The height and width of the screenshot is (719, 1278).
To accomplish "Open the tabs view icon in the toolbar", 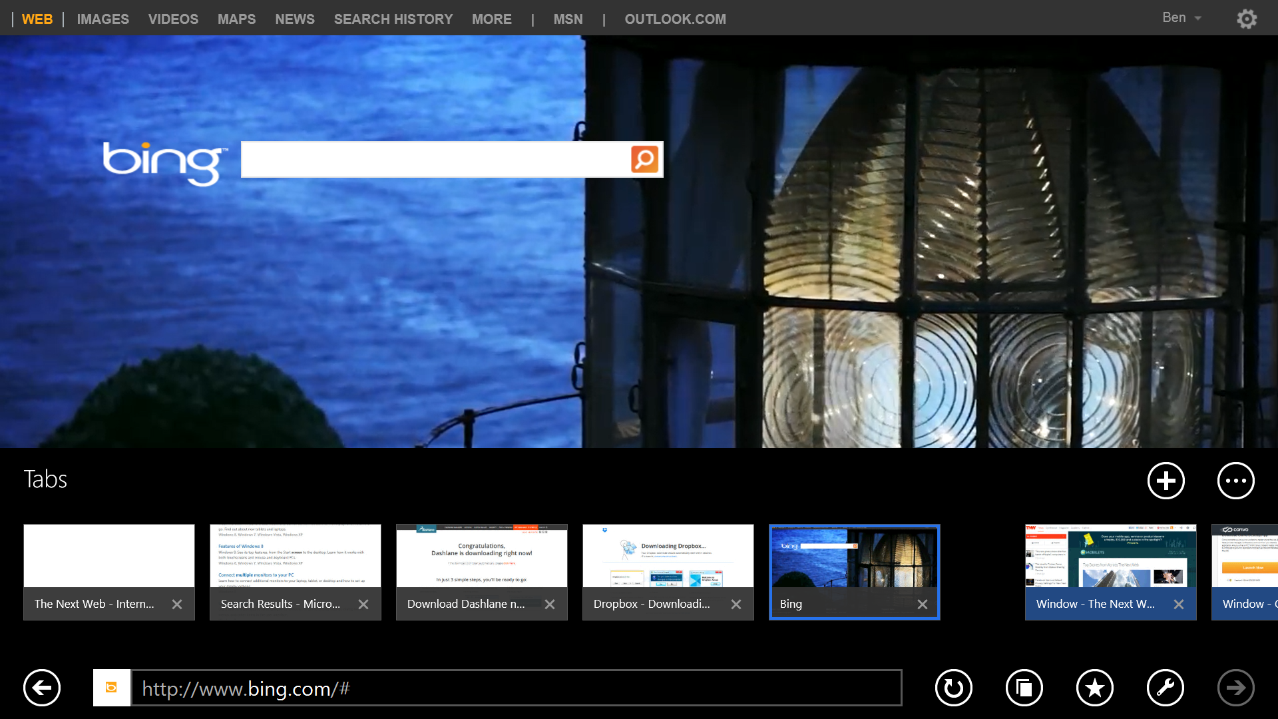I will tap(1024, 688).
